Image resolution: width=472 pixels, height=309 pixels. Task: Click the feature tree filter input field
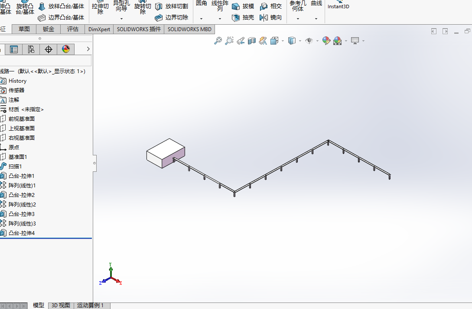(x=46, y=61)
